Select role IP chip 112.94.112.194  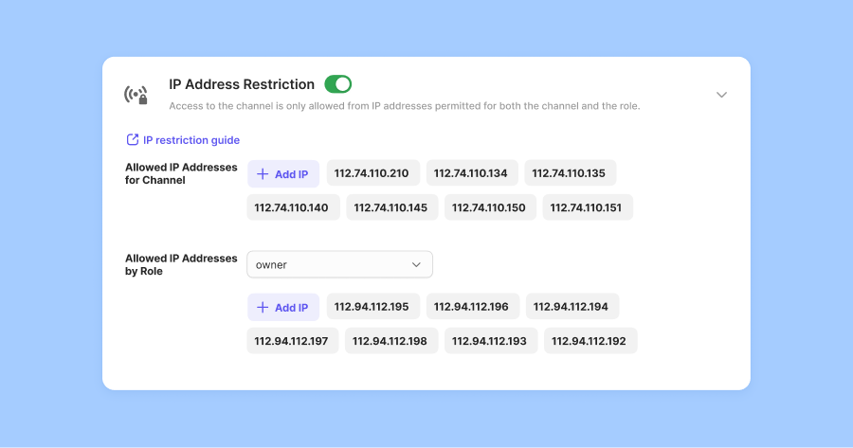(572, 306)
